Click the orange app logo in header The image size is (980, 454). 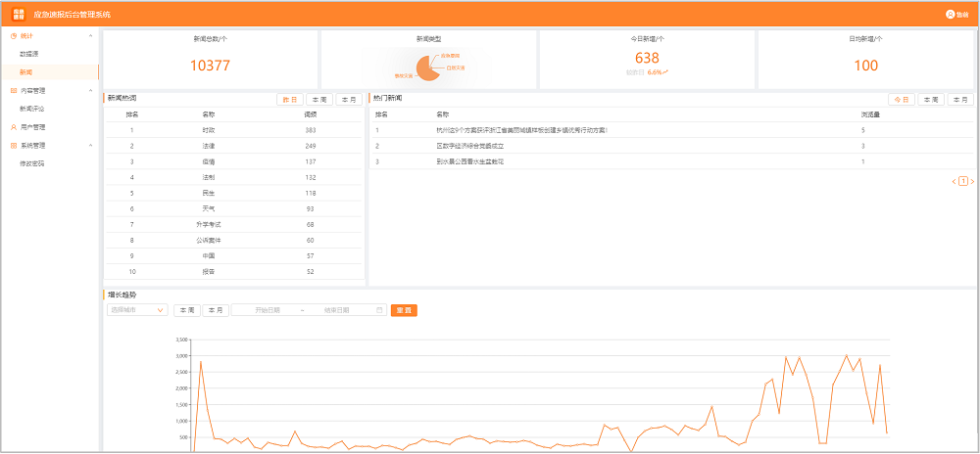(x=19, y=15)
